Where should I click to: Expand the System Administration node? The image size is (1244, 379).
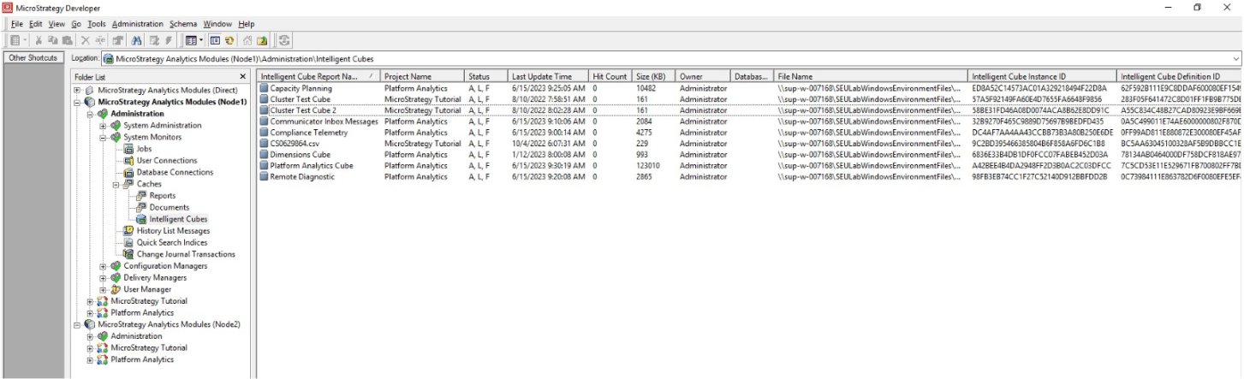coord(103,126)
